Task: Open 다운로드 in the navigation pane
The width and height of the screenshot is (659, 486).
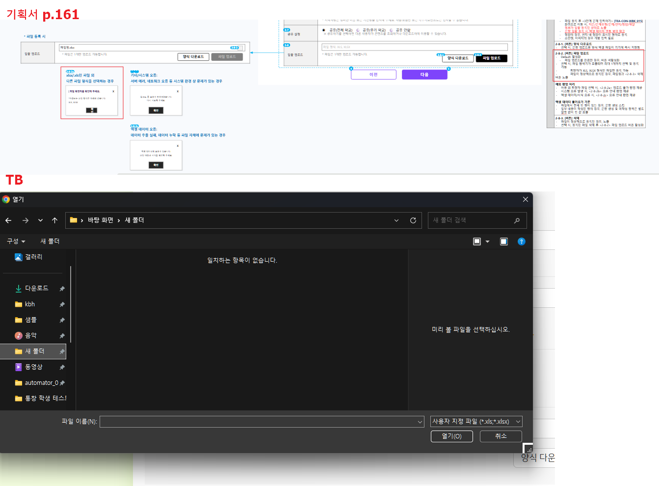Action: click(x=37, y=288)
